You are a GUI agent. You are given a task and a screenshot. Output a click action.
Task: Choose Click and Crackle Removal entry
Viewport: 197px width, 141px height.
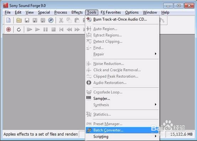122,70
